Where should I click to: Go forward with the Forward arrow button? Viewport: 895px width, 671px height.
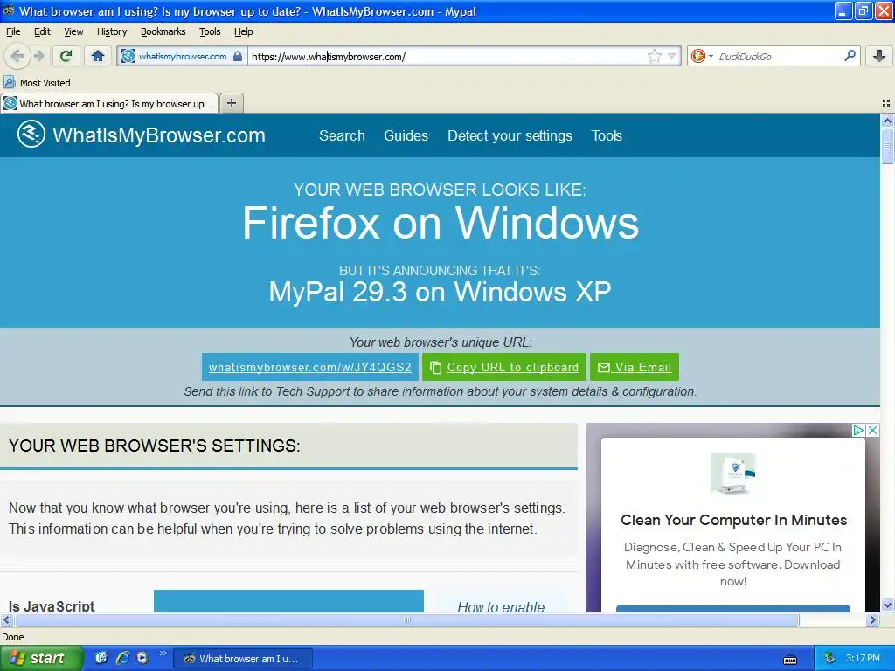(x=38, y=56)
